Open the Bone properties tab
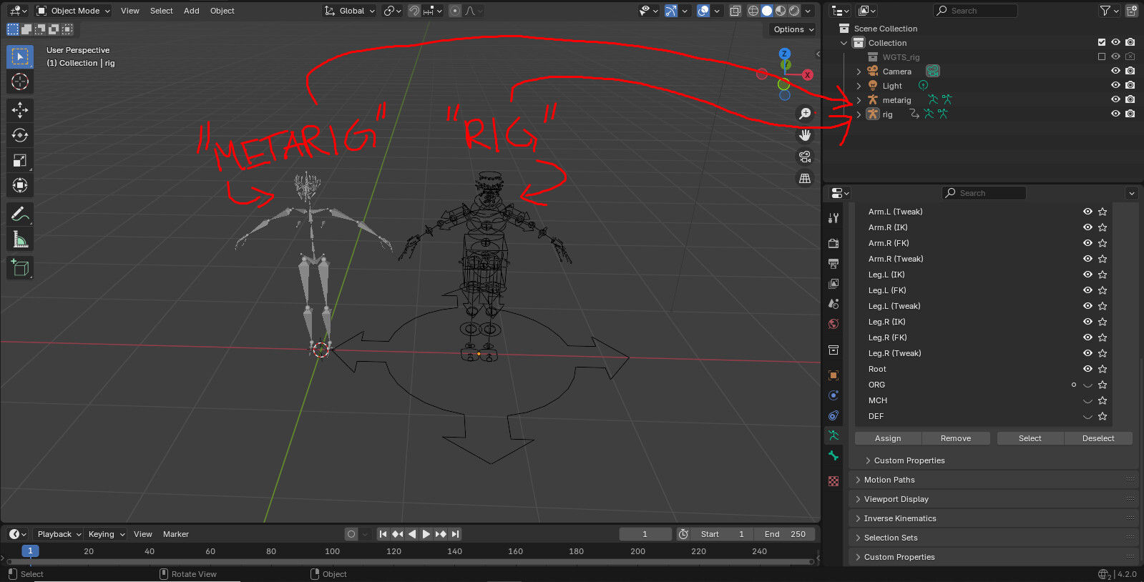Viewport: 1144px width, 582px height. [833, 455]
